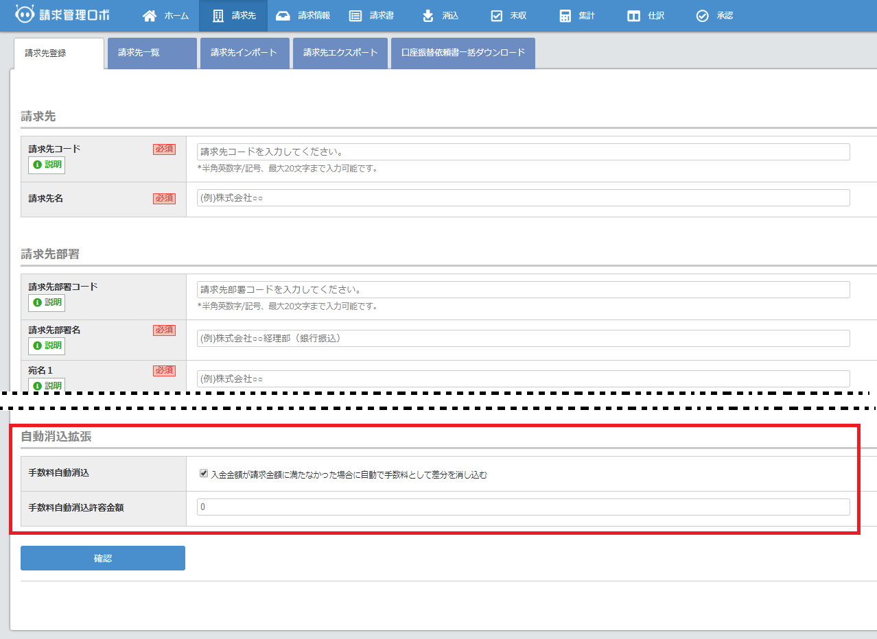This screenshot has height=639, width=877.
Task: Select 口座振替依頼書一括ダウンロード tab
Action: tap(463, 53)
